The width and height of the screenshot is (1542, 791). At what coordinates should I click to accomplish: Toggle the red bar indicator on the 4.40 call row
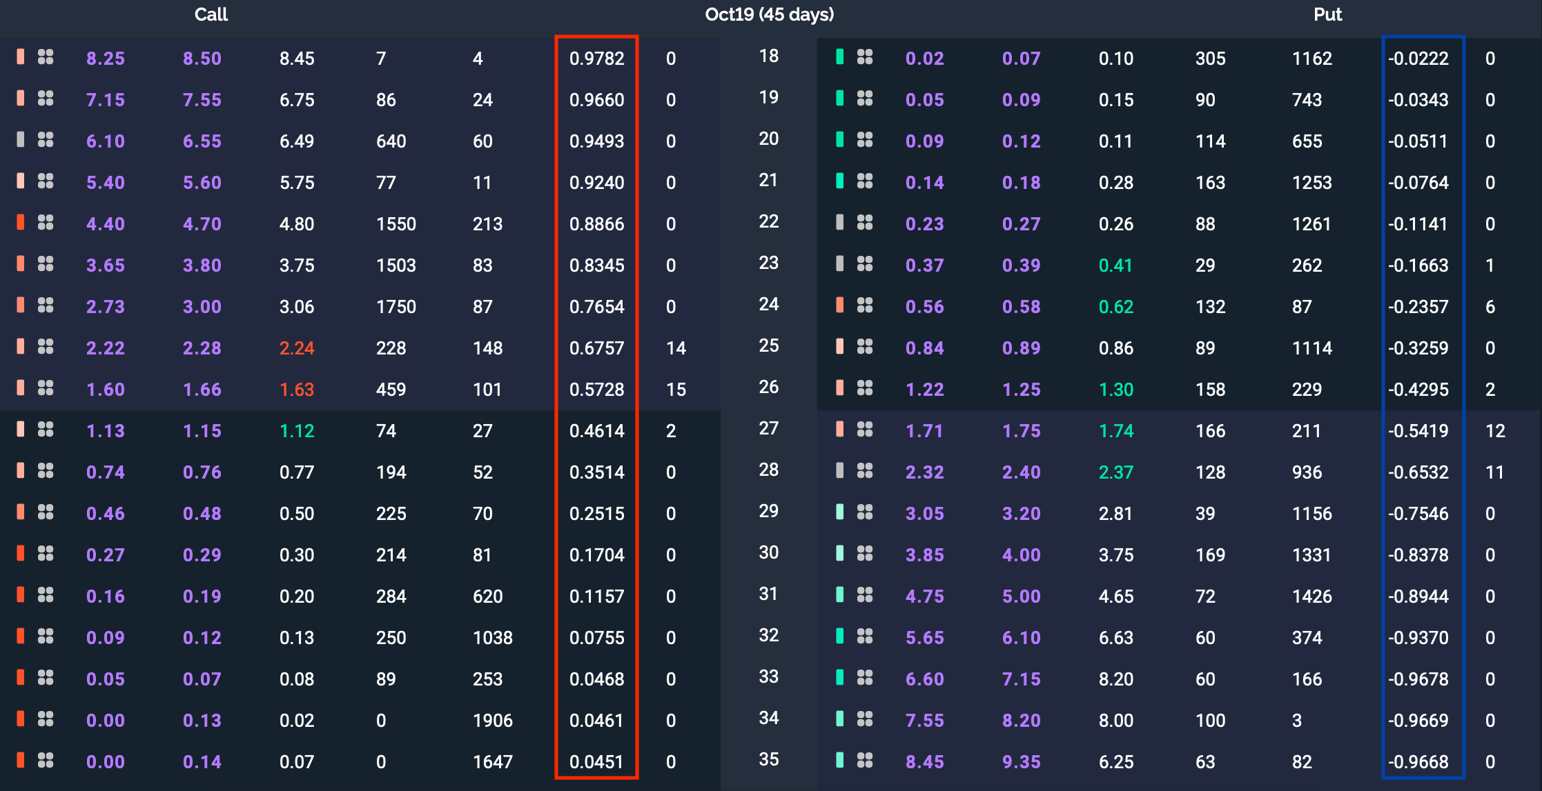coord(21,223)
